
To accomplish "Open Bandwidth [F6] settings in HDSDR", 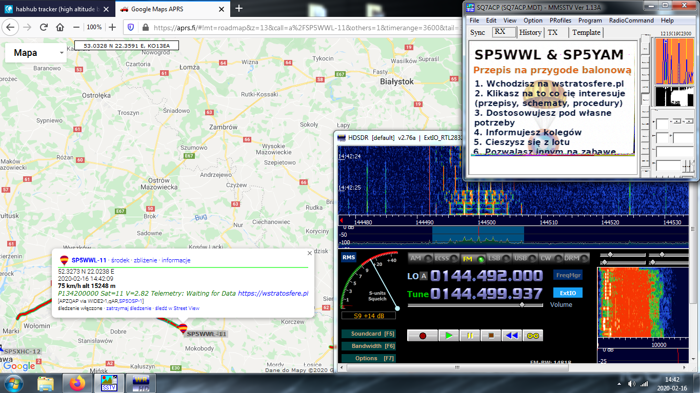I will pyautogui.click(x=369, y=346).
